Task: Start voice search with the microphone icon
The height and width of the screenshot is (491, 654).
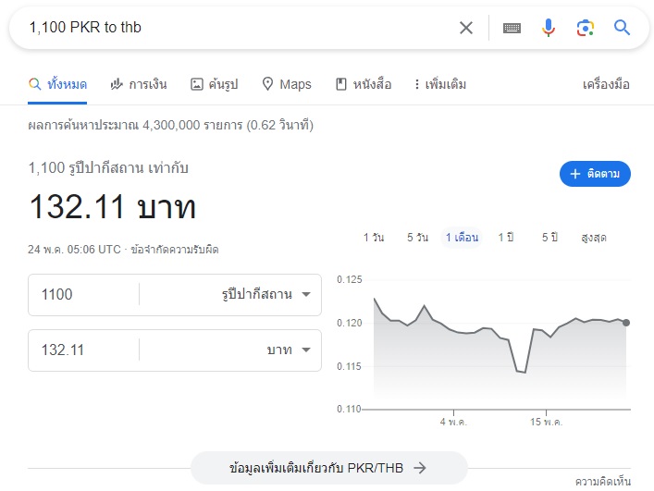Action: tap(549, 28)
